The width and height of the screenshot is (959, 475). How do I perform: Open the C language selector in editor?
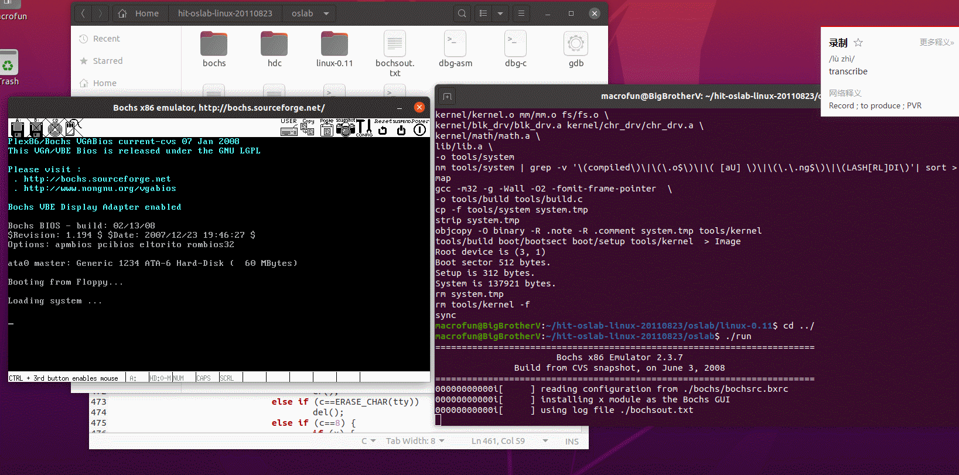click(368, 441)
